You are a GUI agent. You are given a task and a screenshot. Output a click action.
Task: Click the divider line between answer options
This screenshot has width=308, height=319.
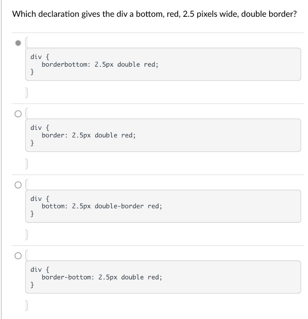[x=156, y=103]
